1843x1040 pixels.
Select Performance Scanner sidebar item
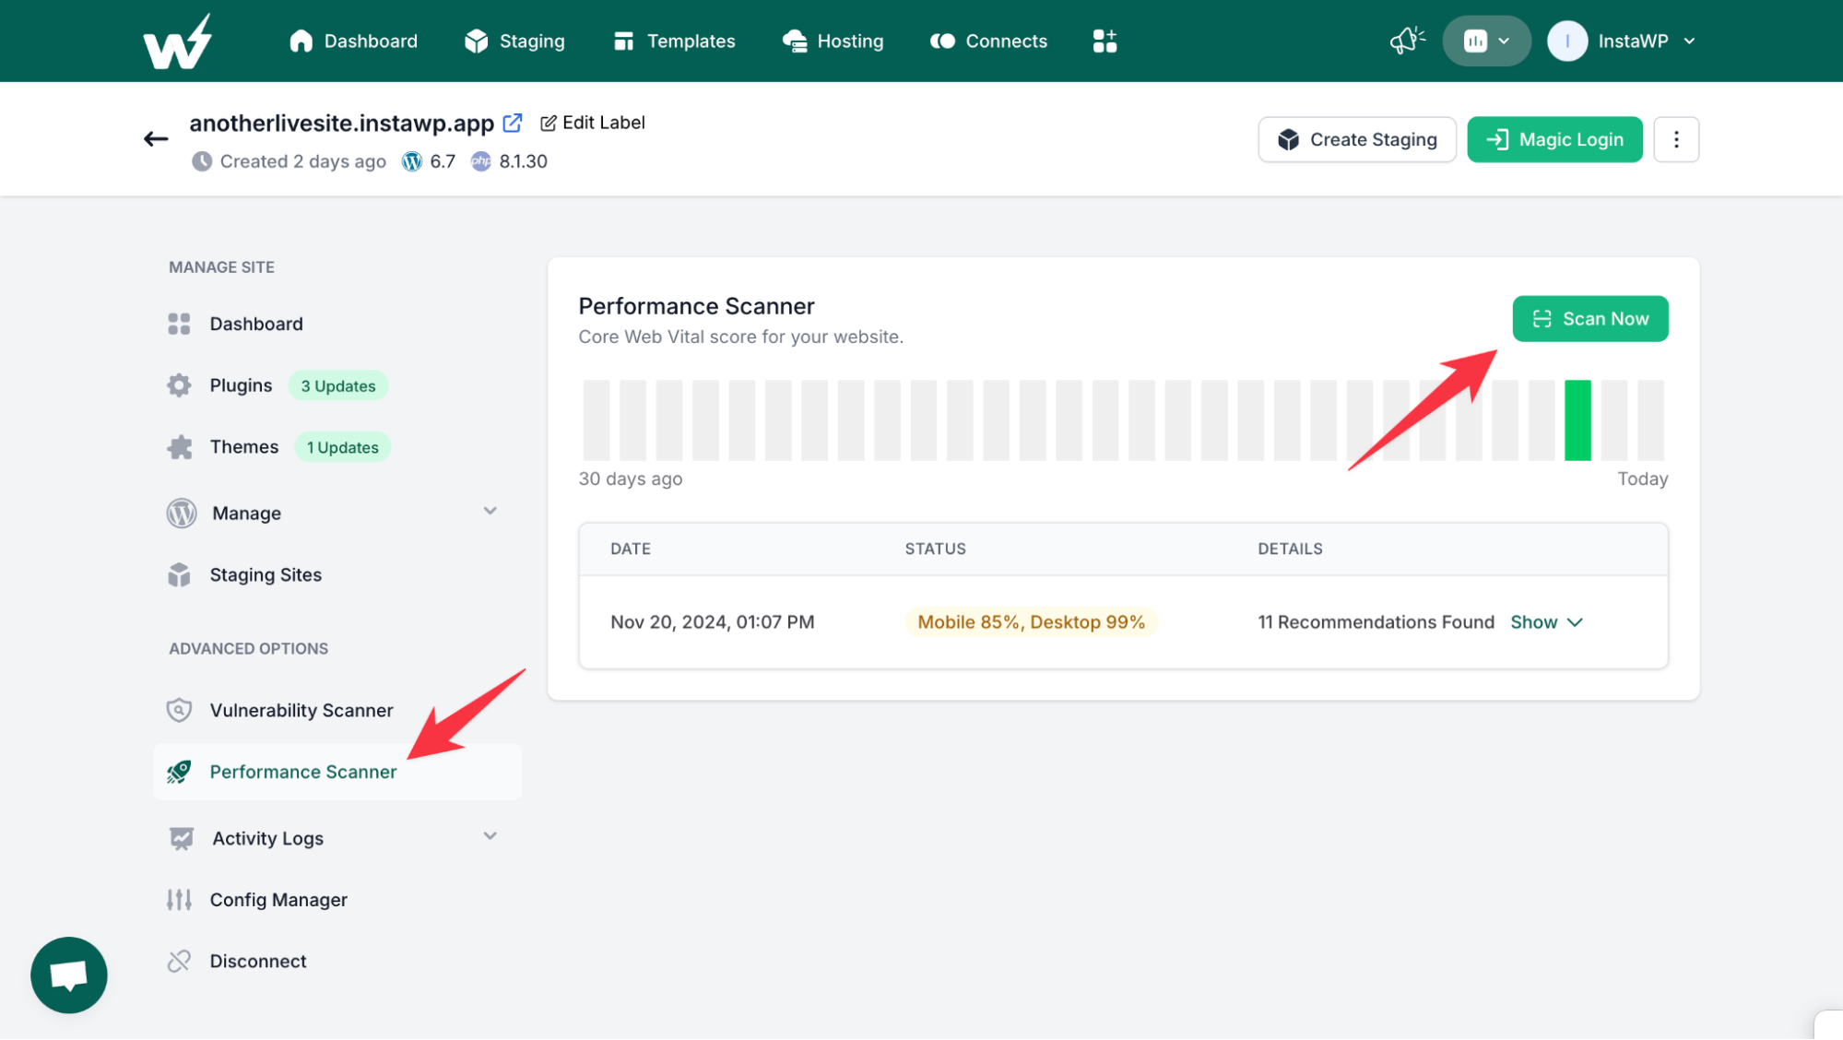tap(337, 772)
